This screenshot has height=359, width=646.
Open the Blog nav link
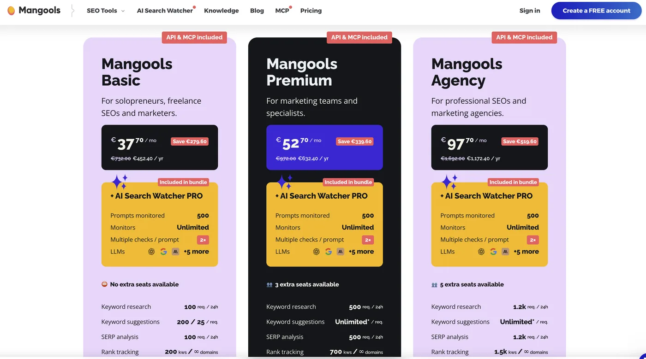(x=257, y=11)
